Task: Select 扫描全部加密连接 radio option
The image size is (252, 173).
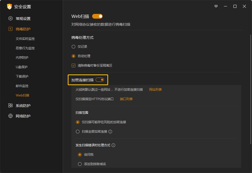Action: pos(78,132)
